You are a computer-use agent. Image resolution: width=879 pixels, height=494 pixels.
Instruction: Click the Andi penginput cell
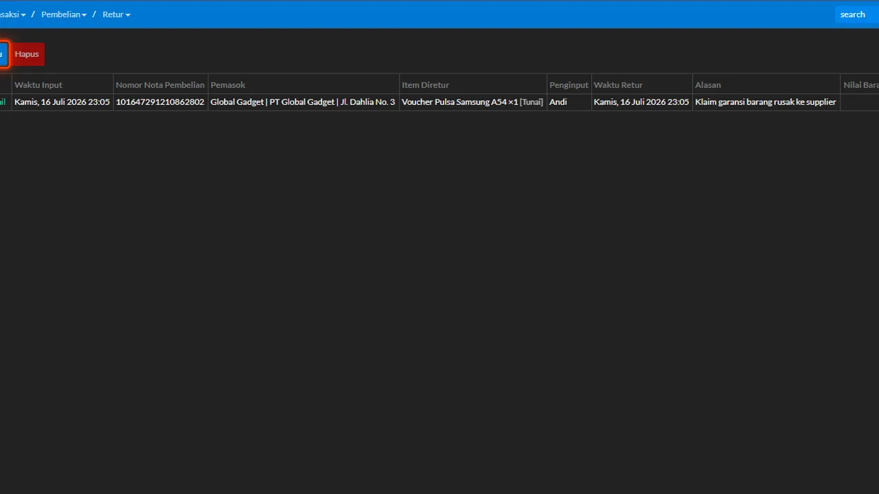(569, 102)
